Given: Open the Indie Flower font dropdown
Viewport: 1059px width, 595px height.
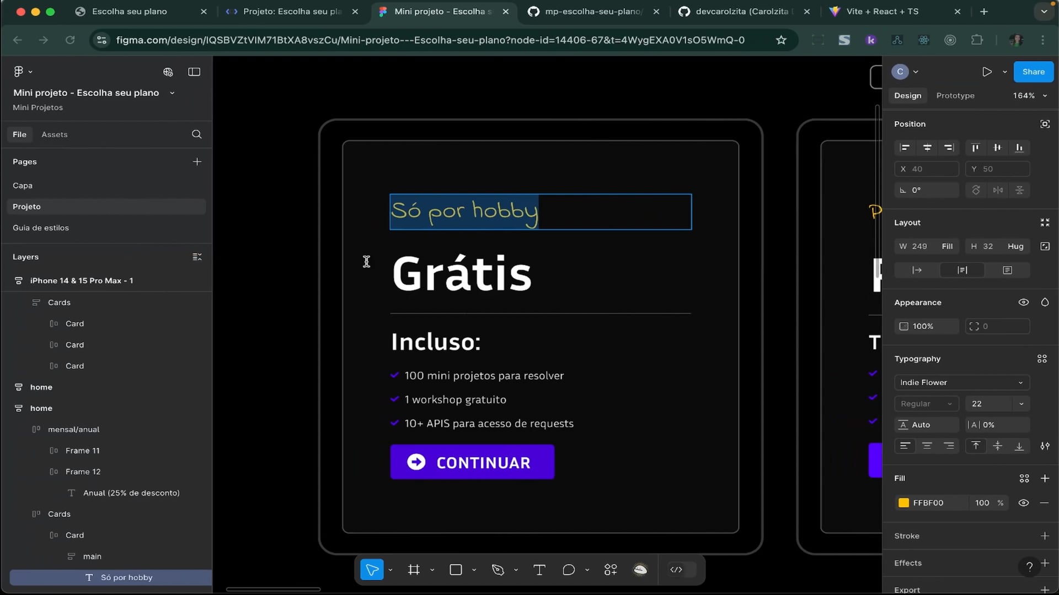Looking at the screenshot, I should pos(961,382).
